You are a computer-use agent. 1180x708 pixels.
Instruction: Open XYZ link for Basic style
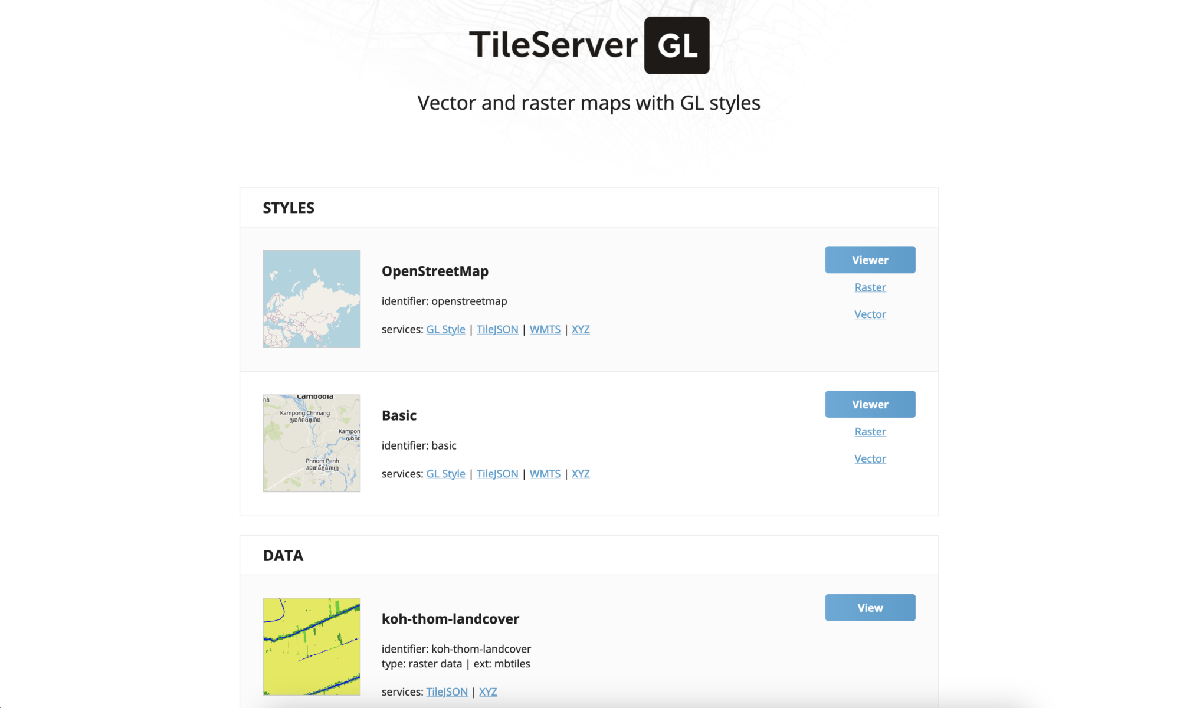coord(581,474)
